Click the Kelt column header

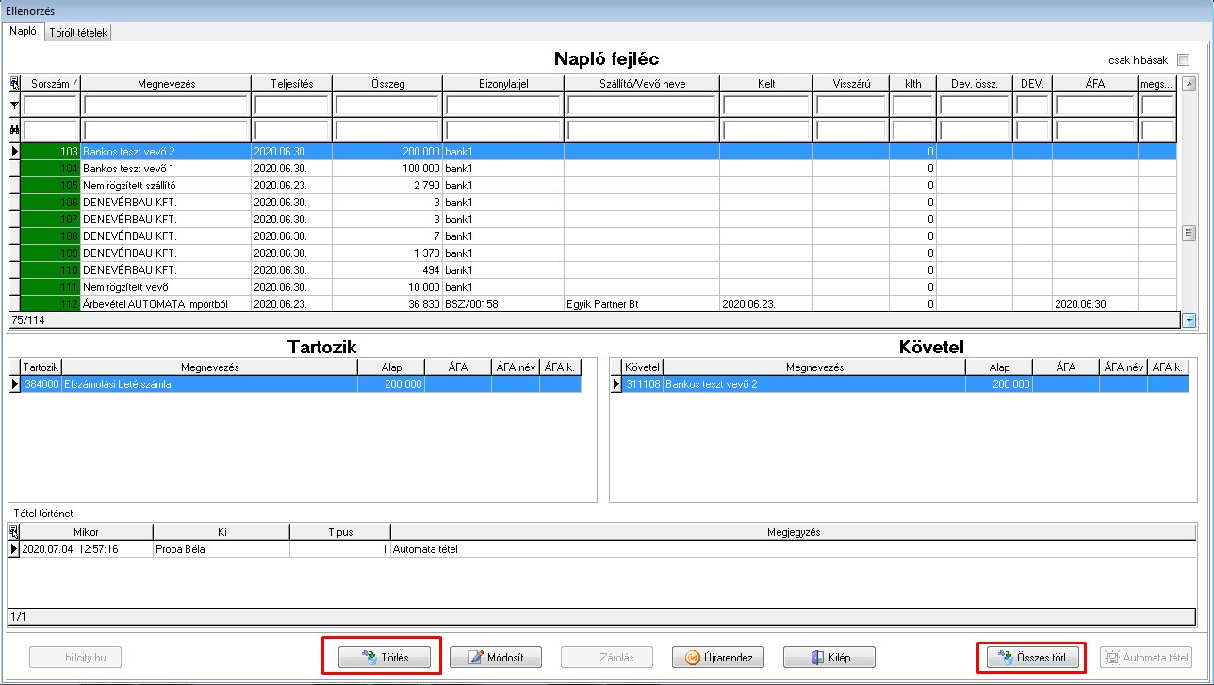tap(765, 84)
